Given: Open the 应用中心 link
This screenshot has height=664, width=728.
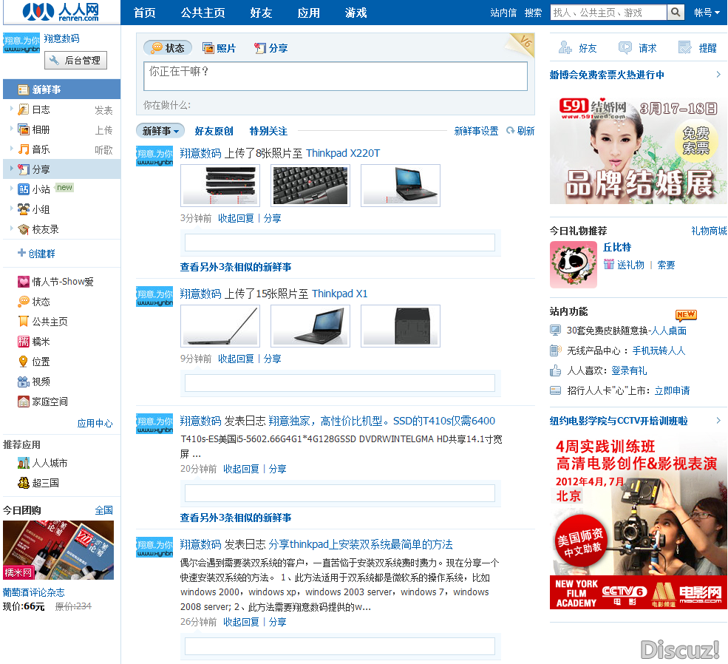Looking at the screenshot, I should coord(95,423).
